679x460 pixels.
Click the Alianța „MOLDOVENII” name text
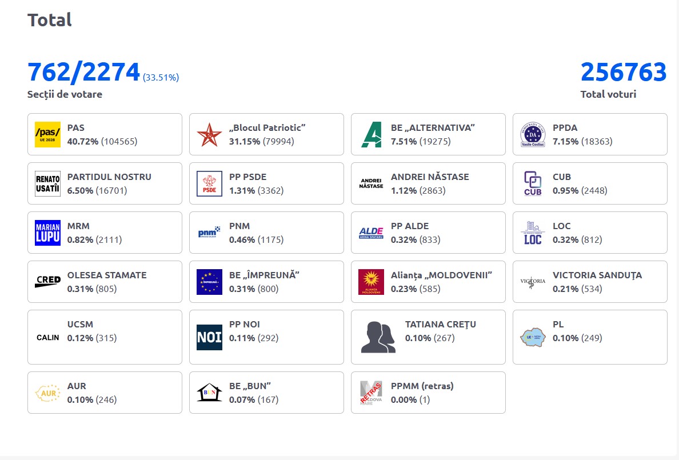point(441,275)
